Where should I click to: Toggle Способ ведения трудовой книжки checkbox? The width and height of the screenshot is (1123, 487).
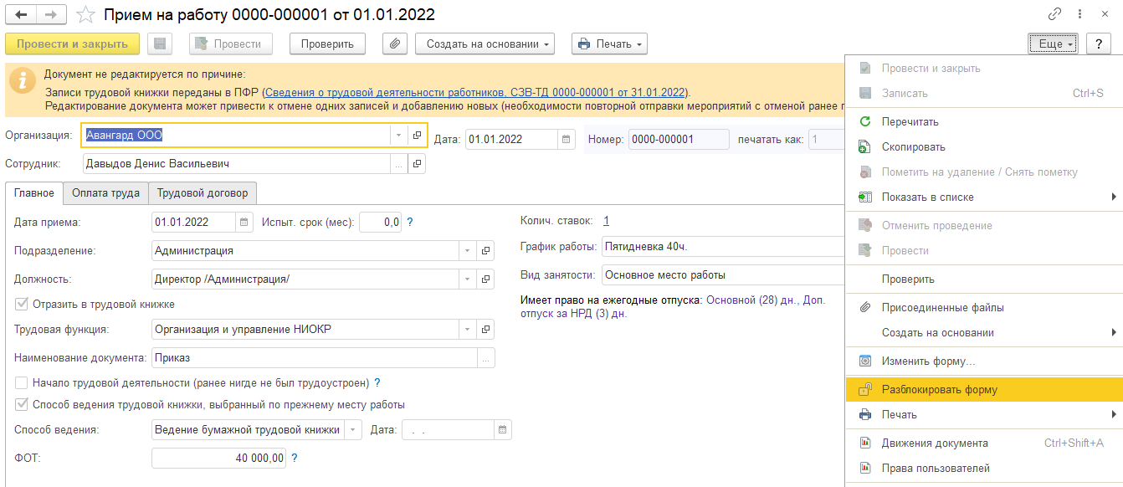click(22, 405)
